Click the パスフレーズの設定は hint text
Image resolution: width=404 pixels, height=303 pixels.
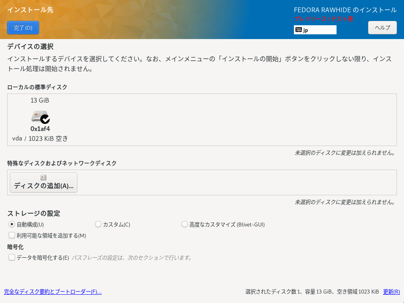click(x=132, y=258)
